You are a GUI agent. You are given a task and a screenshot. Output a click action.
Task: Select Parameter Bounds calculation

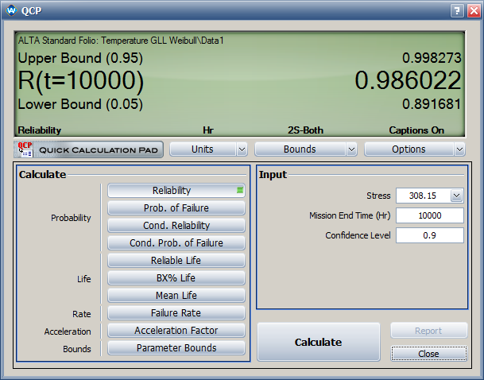[x=176, y=348]
